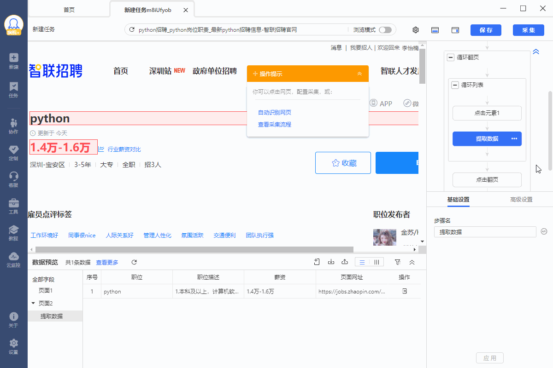
Task: Select the 点击元素1 workflow step
Action: tap(487, 113)
